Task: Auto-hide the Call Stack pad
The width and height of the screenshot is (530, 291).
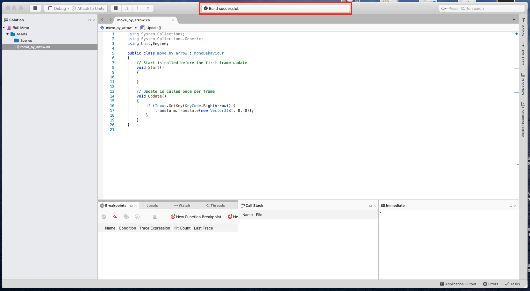Action: pos(370,206)
